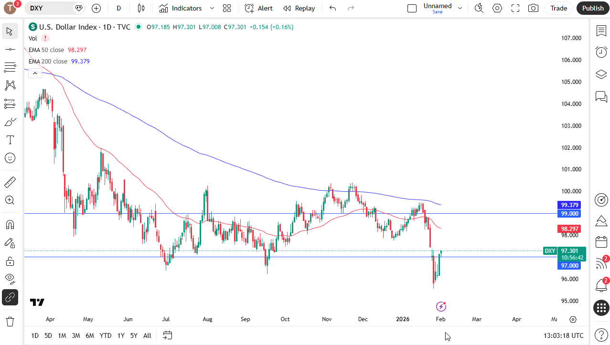Open indicator templates grid
Viewport: 610px width, 345px height.
(x=227, y=8)
